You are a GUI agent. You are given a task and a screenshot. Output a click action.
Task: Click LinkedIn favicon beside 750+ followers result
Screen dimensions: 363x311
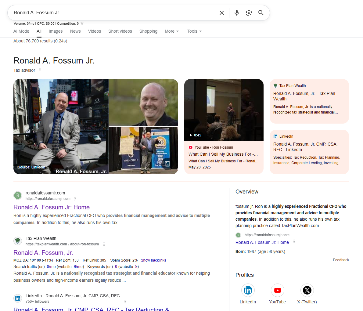point(18,298)
